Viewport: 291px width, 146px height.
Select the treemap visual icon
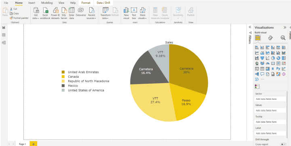284,58
